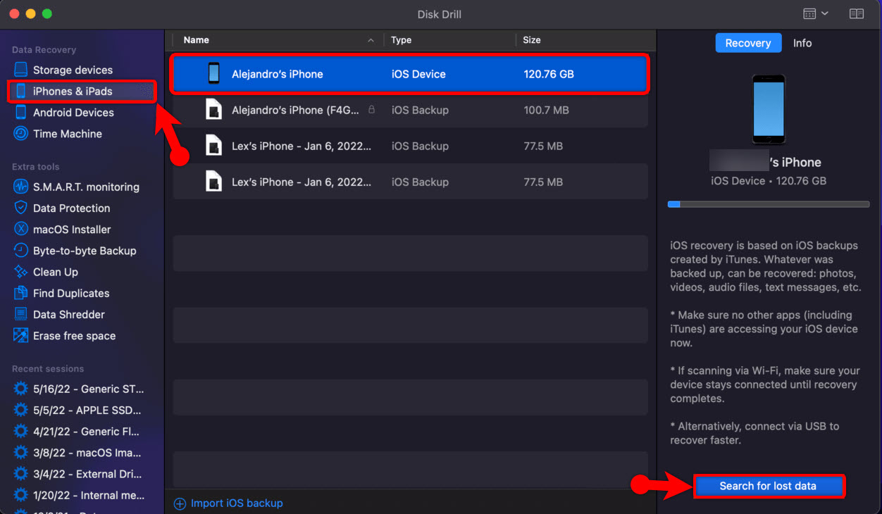This screenshot has width=882, height=514.
Task: Open Find Duplicates tool
Action: [70, 294]
